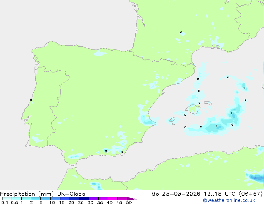This screenshot has width=264, height=204.
Task: Pick the 0.1–0.5 mm legend color swatch
Action: 7,199
